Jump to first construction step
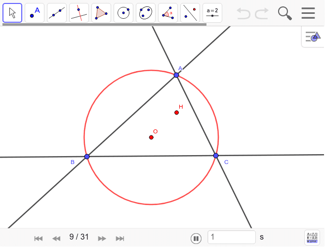 tap(38, 238)
